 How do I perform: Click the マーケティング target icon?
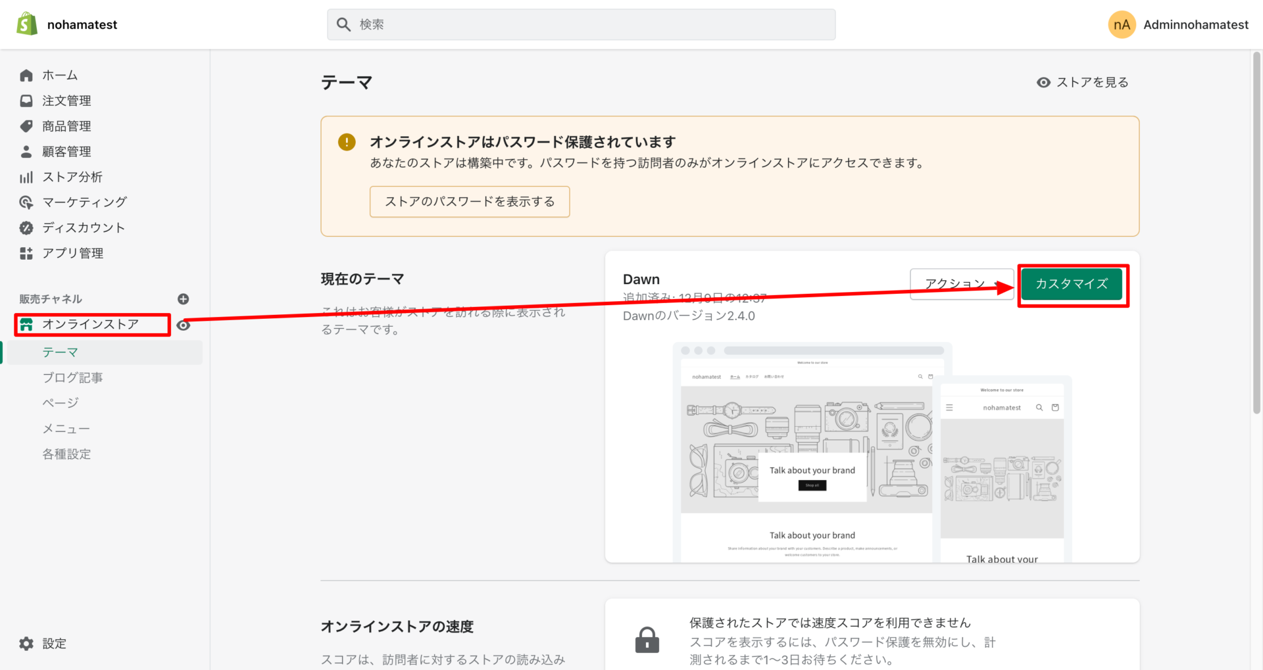(x=26, y=203)
